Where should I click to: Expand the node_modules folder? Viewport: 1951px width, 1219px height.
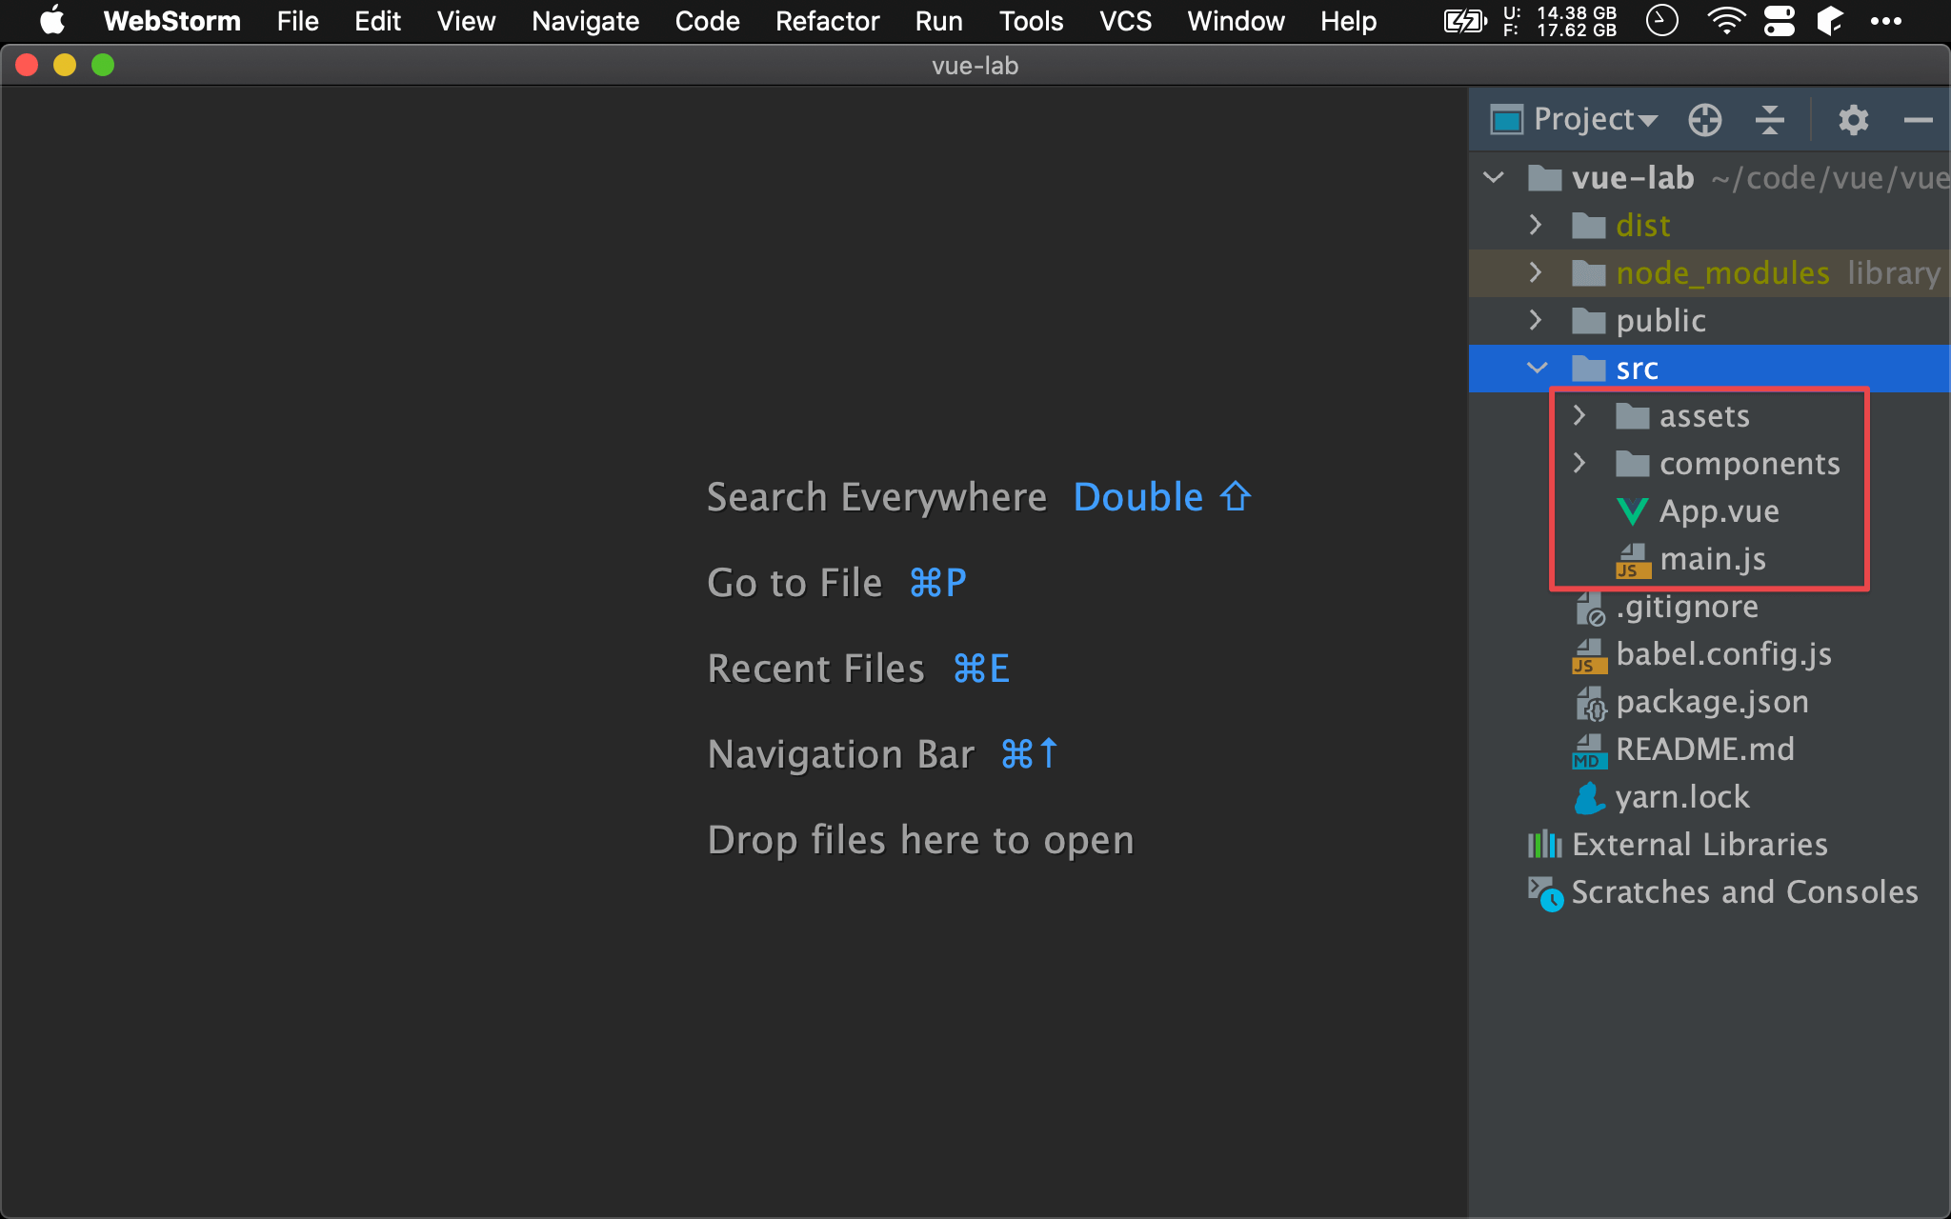[1535, 273]
